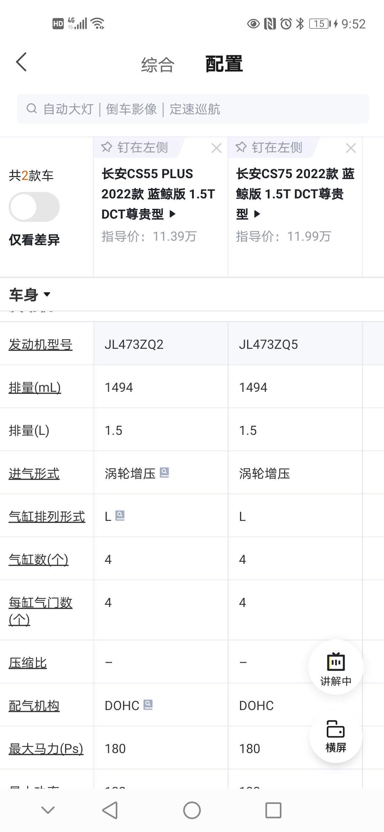Open 进气形式 term explanation

click(x=34, y=473)
